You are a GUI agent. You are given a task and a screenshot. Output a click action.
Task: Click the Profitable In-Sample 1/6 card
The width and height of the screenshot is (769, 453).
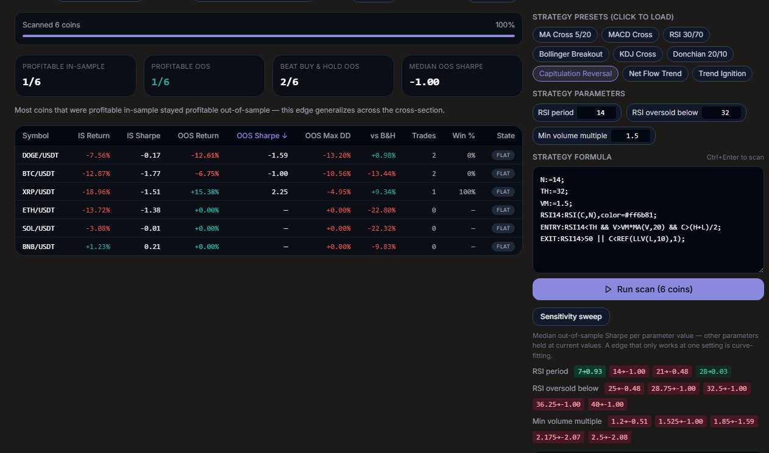coord(76,76)
